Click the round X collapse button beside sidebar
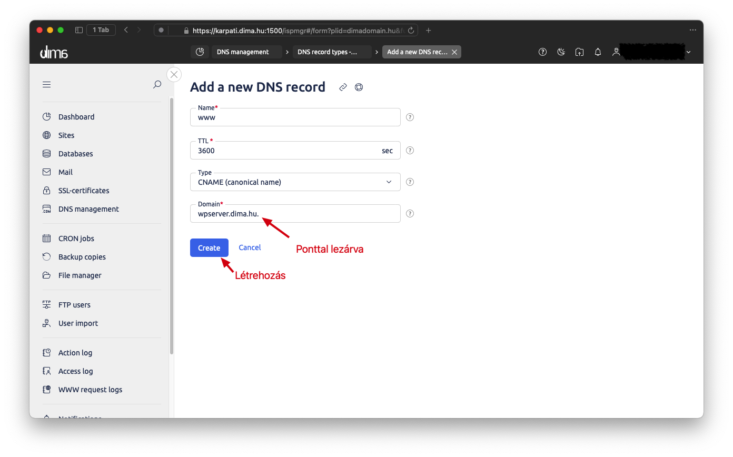Screen dimensions: 733x457 (x=174, y=74)
